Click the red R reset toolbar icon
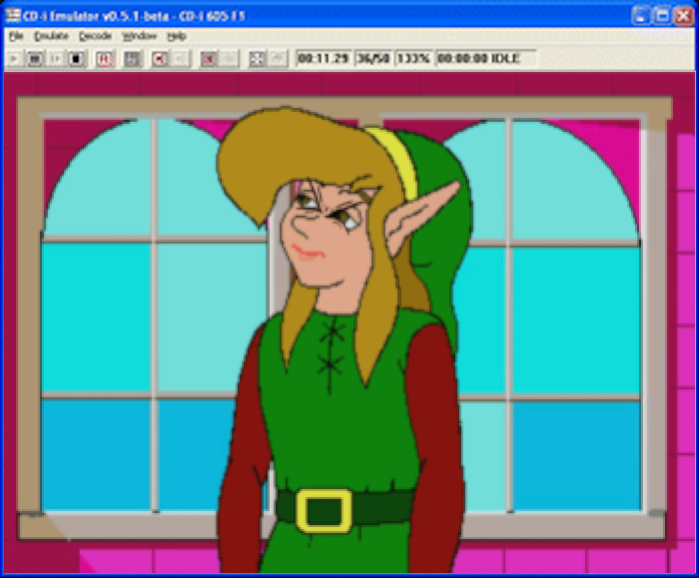699x578 pixels. tap(105, 59)
